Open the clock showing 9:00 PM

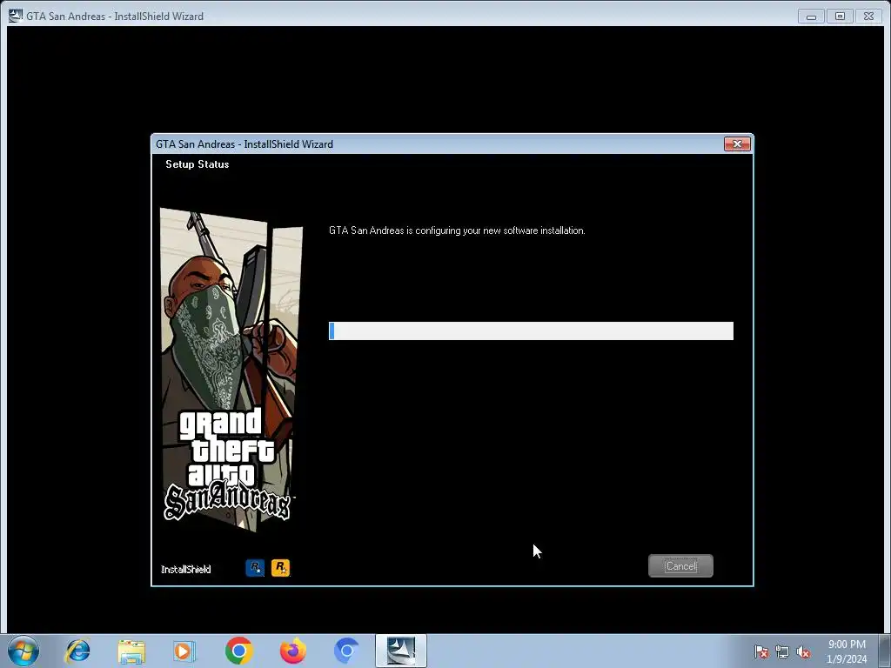pos(846,651)
